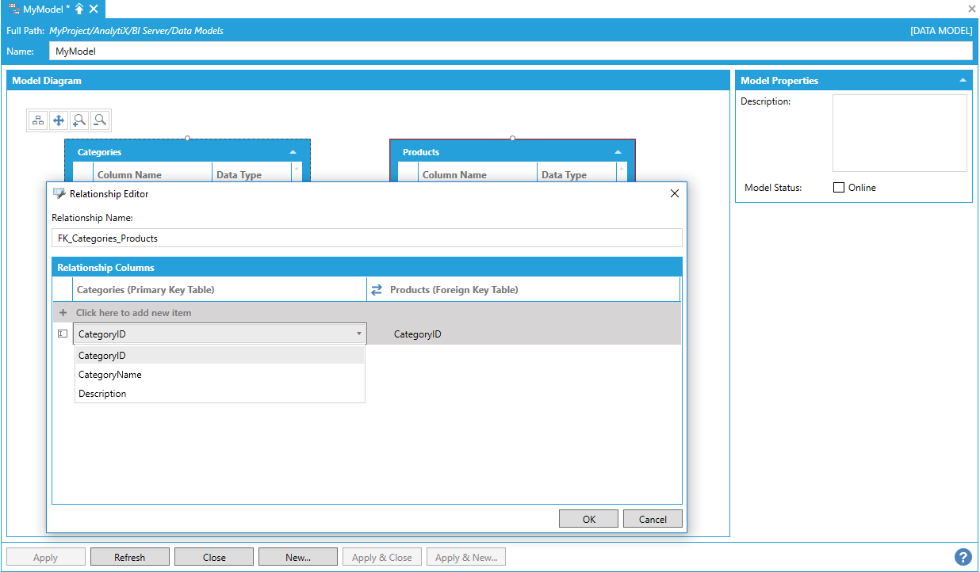Select the CategoryID relationship row header
The width and height of the screenshot is (980, 572).
[x=63, y=334]
